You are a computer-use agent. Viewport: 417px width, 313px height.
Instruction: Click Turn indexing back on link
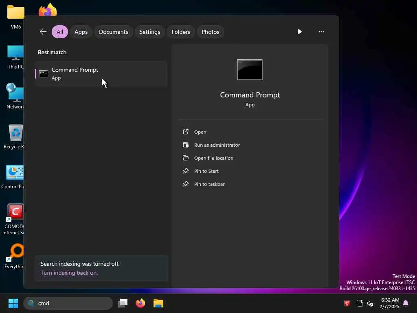(x=69, y=273)
